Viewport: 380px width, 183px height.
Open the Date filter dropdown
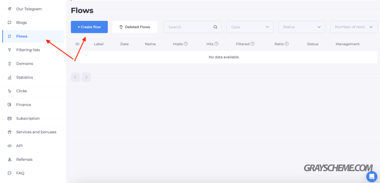pyautogui.click(x=250, y=27)
